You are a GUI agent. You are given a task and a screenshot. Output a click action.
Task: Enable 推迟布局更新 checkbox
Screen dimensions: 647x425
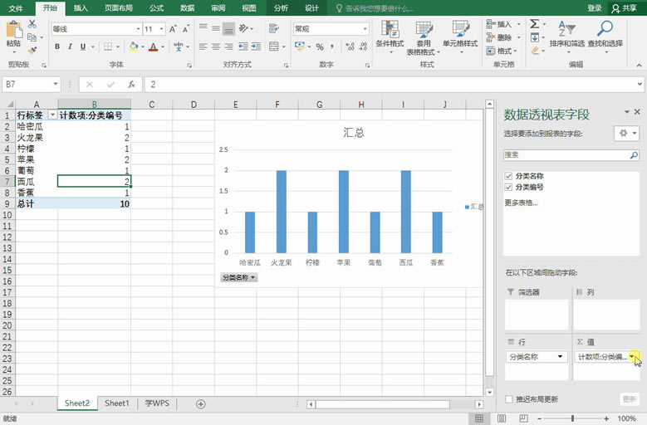click(x=509, y=399)
